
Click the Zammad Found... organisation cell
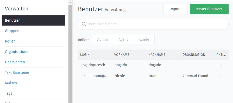(x=197, y=76)
